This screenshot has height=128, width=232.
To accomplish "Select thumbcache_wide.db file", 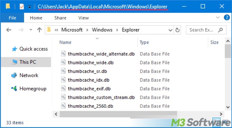I will click(91, 63).
